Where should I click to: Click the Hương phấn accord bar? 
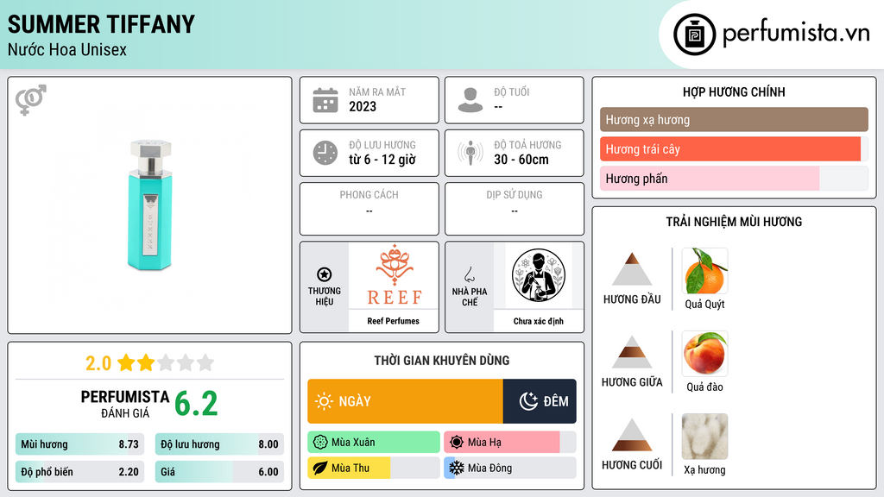click(734, 178)
